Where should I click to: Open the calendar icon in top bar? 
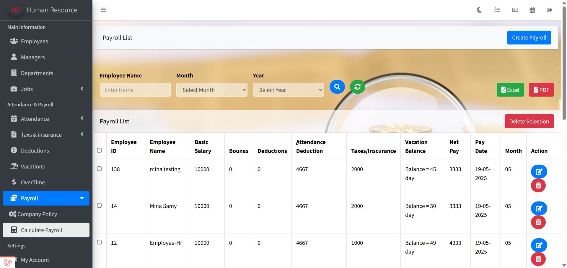pos(532,10)
